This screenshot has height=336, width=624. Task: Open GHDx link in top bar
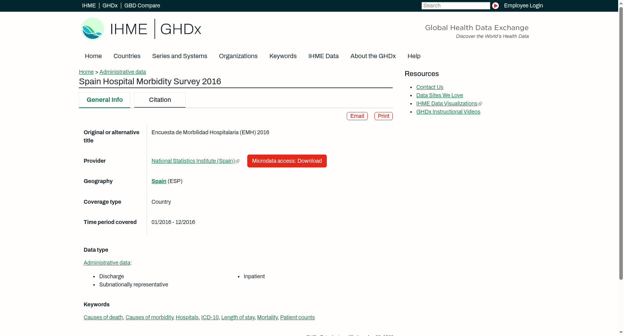tap(110, 5)
